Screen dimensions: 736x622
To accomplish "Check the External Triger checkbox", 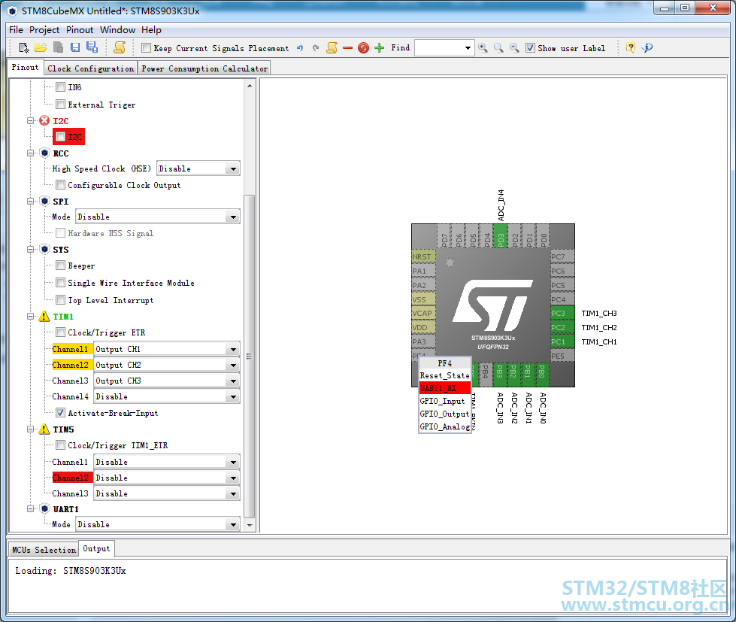I will [61, 105].
